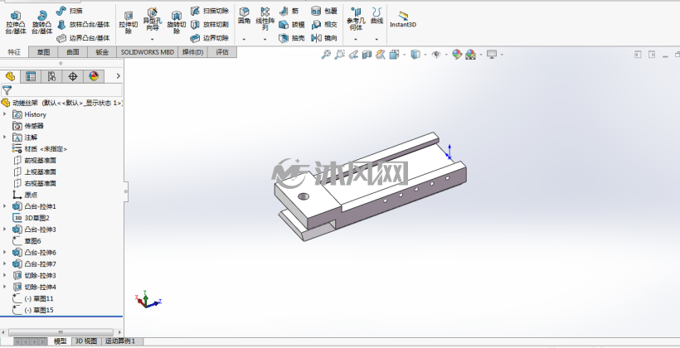
Task: Expand the manager panel tabs chevron
Action: coord(118,76)
